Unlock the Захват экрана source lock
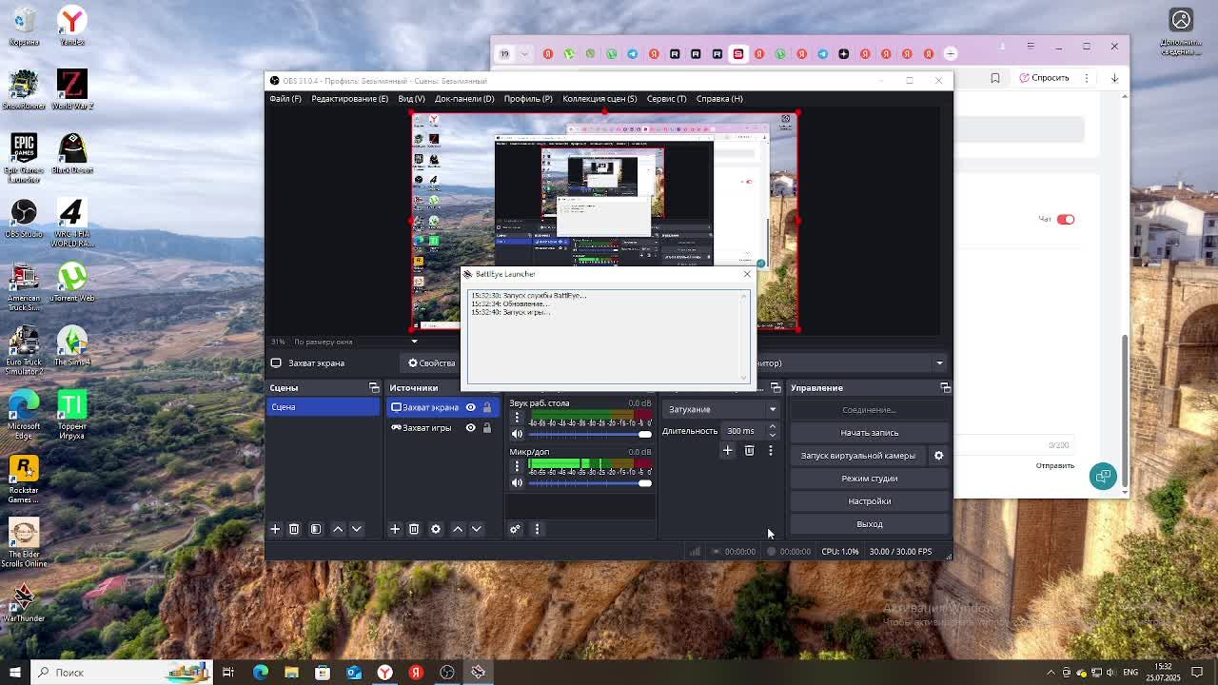This screenshot has height=685, width=1218. pyautogui.click(x=487, y=407)
